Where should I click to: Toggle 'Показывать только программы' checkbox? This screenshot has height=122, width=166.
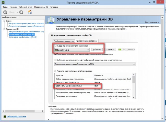[56, 54]
